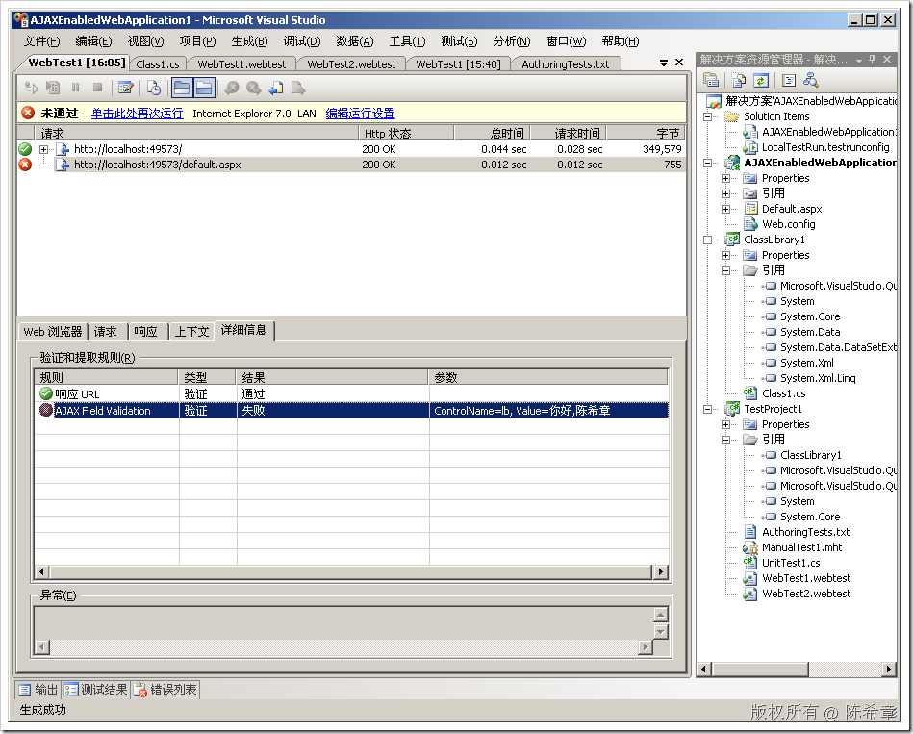Image resolution: width=913 pixels, height=734 pixels.
Task: Expand the Default.aspx node
Action: (725, 209)
